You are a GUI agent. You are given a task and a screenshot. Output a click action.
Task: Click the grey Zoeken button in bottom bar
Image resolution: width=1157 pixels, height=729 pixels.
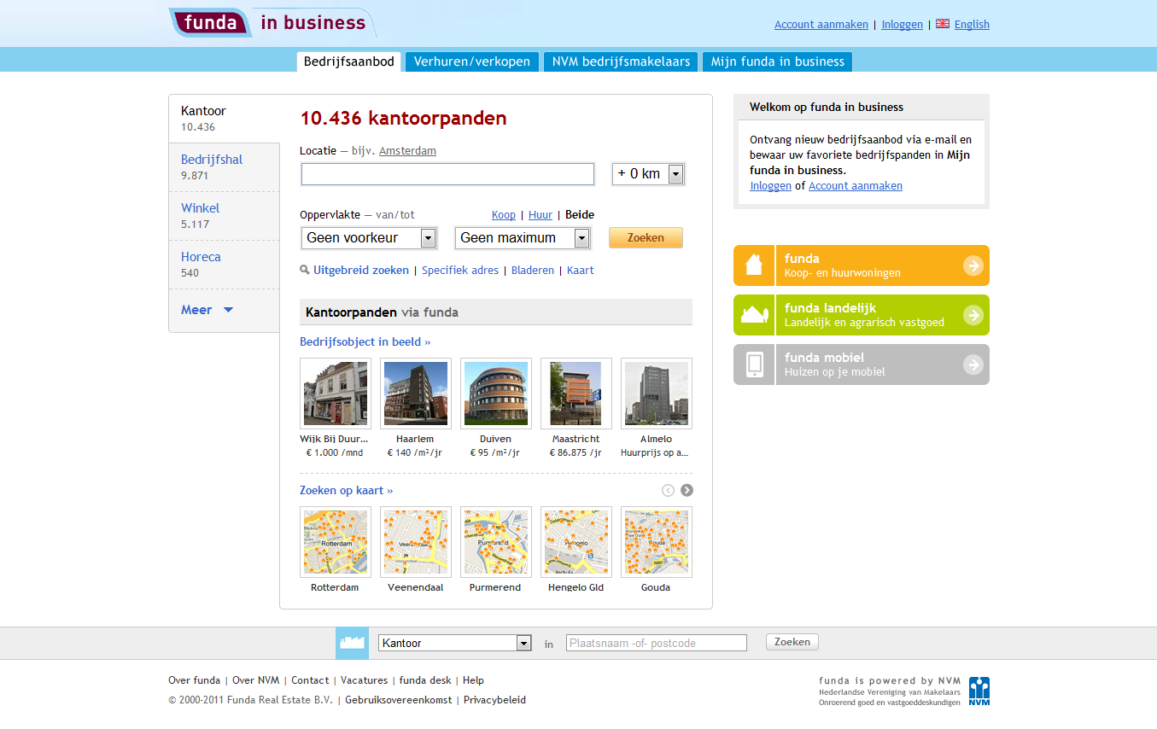[792, 642]
